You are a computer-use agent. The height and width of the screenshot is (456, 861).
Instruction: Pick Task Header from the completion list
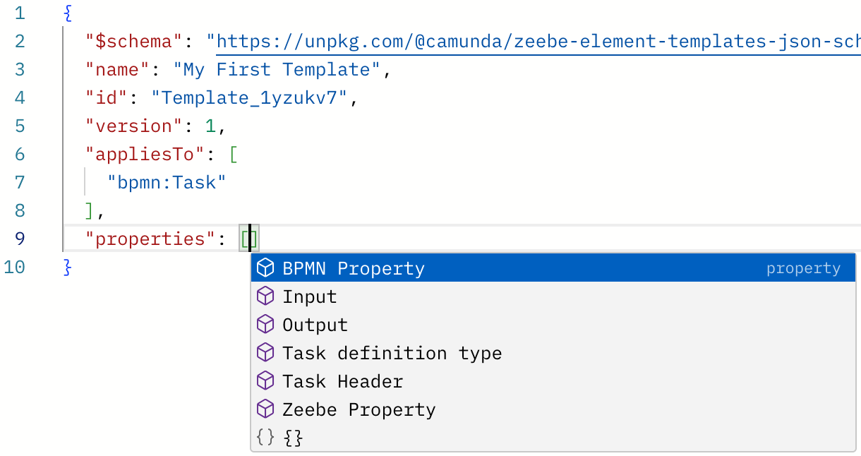(x=342, y=380)
